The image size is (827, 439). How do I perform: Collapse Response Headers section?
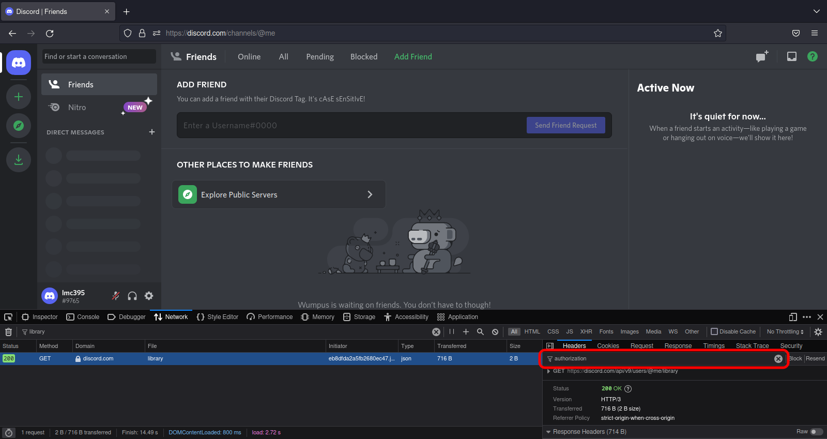548,432
